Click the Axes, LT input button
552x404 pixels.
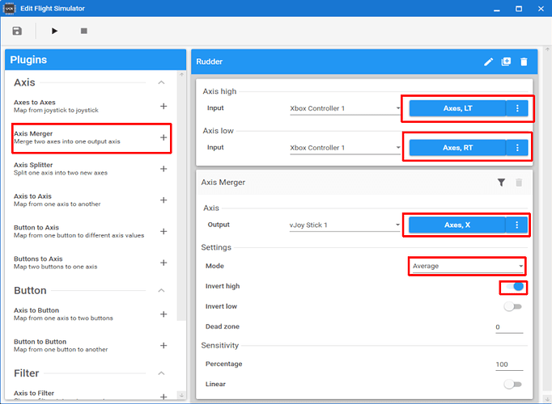point(457,108)
